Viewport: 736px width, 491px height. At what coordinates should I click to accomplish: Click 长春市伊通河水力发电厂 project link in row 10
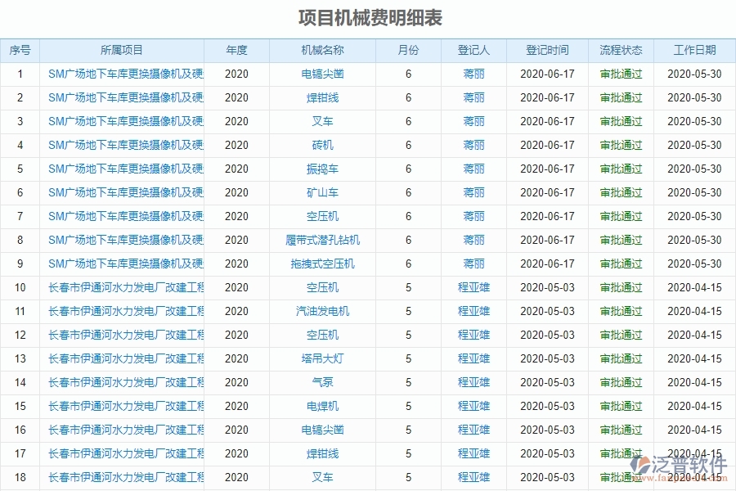click(x=123, y=287)
